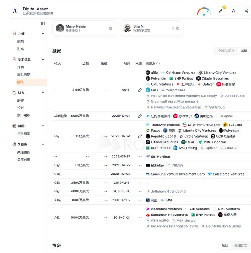Open 对比 in sidebar
Viewport: 251px width, 253px height.
21,49
